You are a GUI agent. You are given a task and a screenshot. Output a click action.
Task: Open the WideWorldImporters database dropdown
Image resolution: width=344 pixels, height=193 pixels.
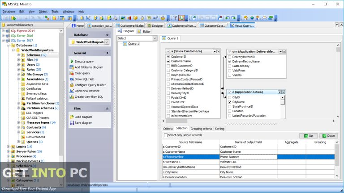click(x=107, y=42)
